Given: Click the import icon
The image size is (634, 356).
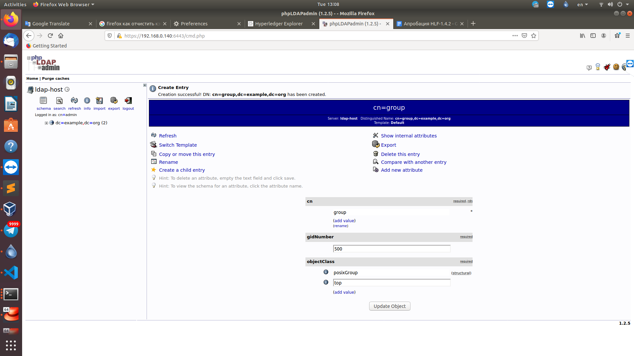Looking at the screenshot, I should click(99, 101).
